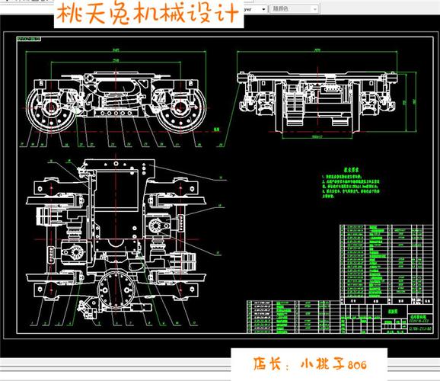This screenshot has height=381, width=440.
Task: Pick the 技术要求 heading text
Action: (351, 170)
